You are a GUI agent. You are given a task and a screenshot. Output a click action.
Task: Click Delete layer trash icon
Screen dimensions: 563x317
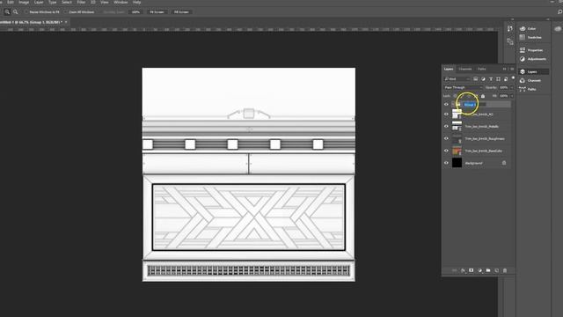(505, 270)
